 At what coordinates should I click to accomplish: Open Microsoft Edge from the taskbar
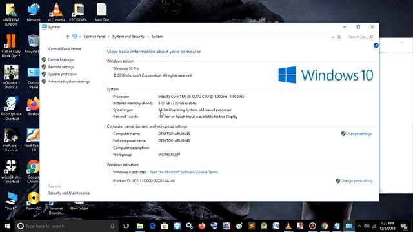tap(152, 226)
